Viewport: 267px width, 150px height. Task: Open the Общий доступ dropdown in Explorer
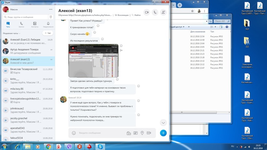[x=178, y=27]
